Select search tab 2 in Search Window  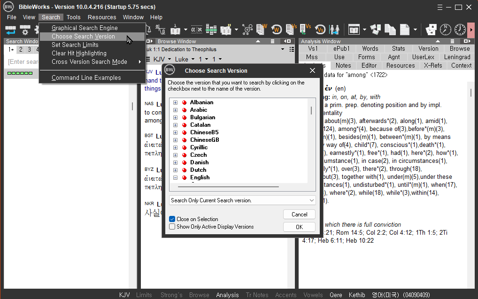[21, 49]
